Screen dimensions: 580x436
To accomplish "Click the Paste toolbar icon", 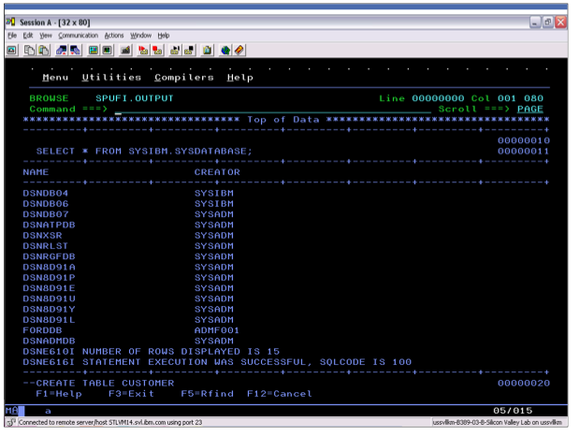I will (44, 50).
